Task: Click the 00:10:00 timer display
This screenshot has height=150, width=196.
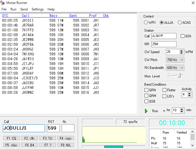Action: point(172,123)
